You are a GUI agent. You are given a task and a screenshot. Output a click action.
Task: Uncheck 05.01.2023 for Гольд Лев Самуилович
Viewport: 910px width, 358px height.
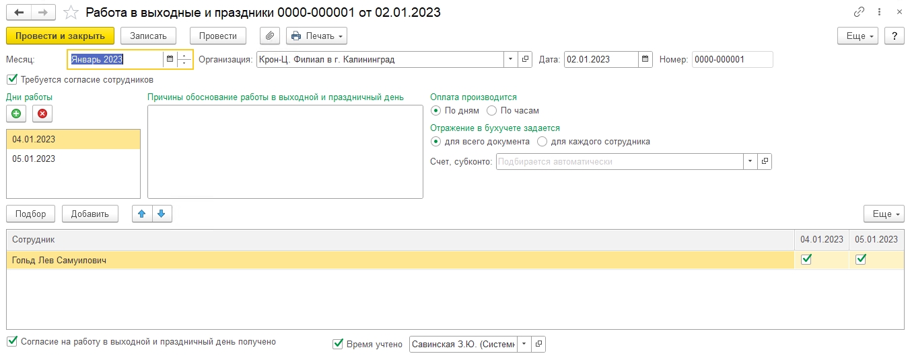860,259
